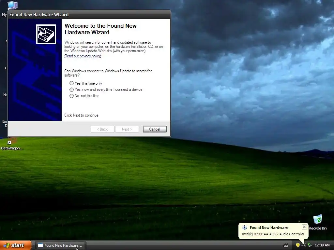334x250 pixels.
Task: Click the hardware wizard icon graphic
Action: [46, 34]
